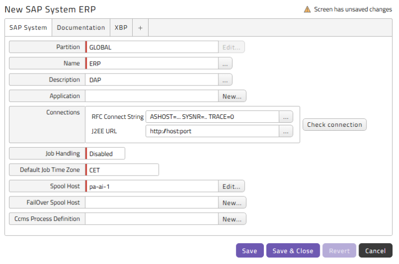Click the empty Application field
This screenshot has height=264, width=399.
pos(152,96)
